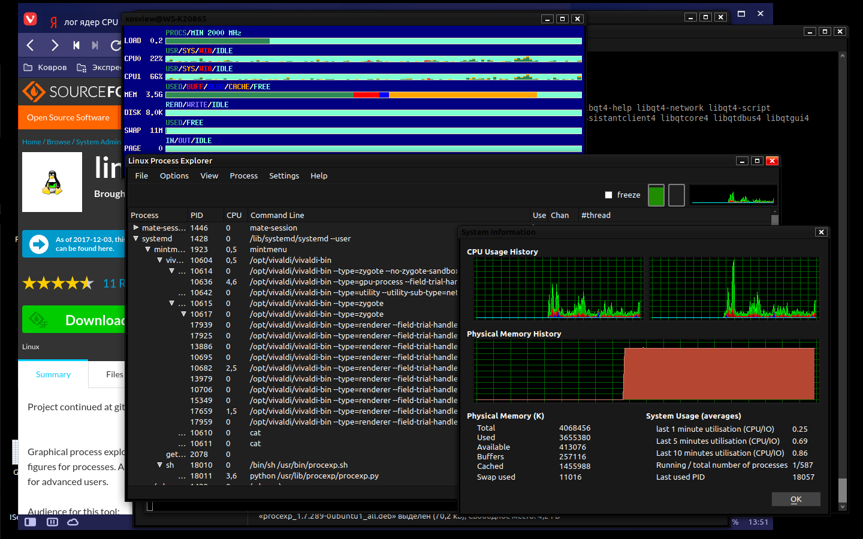Follow the Browse breadcrumb link
The image size is (863, 539).
coord(59,142)
